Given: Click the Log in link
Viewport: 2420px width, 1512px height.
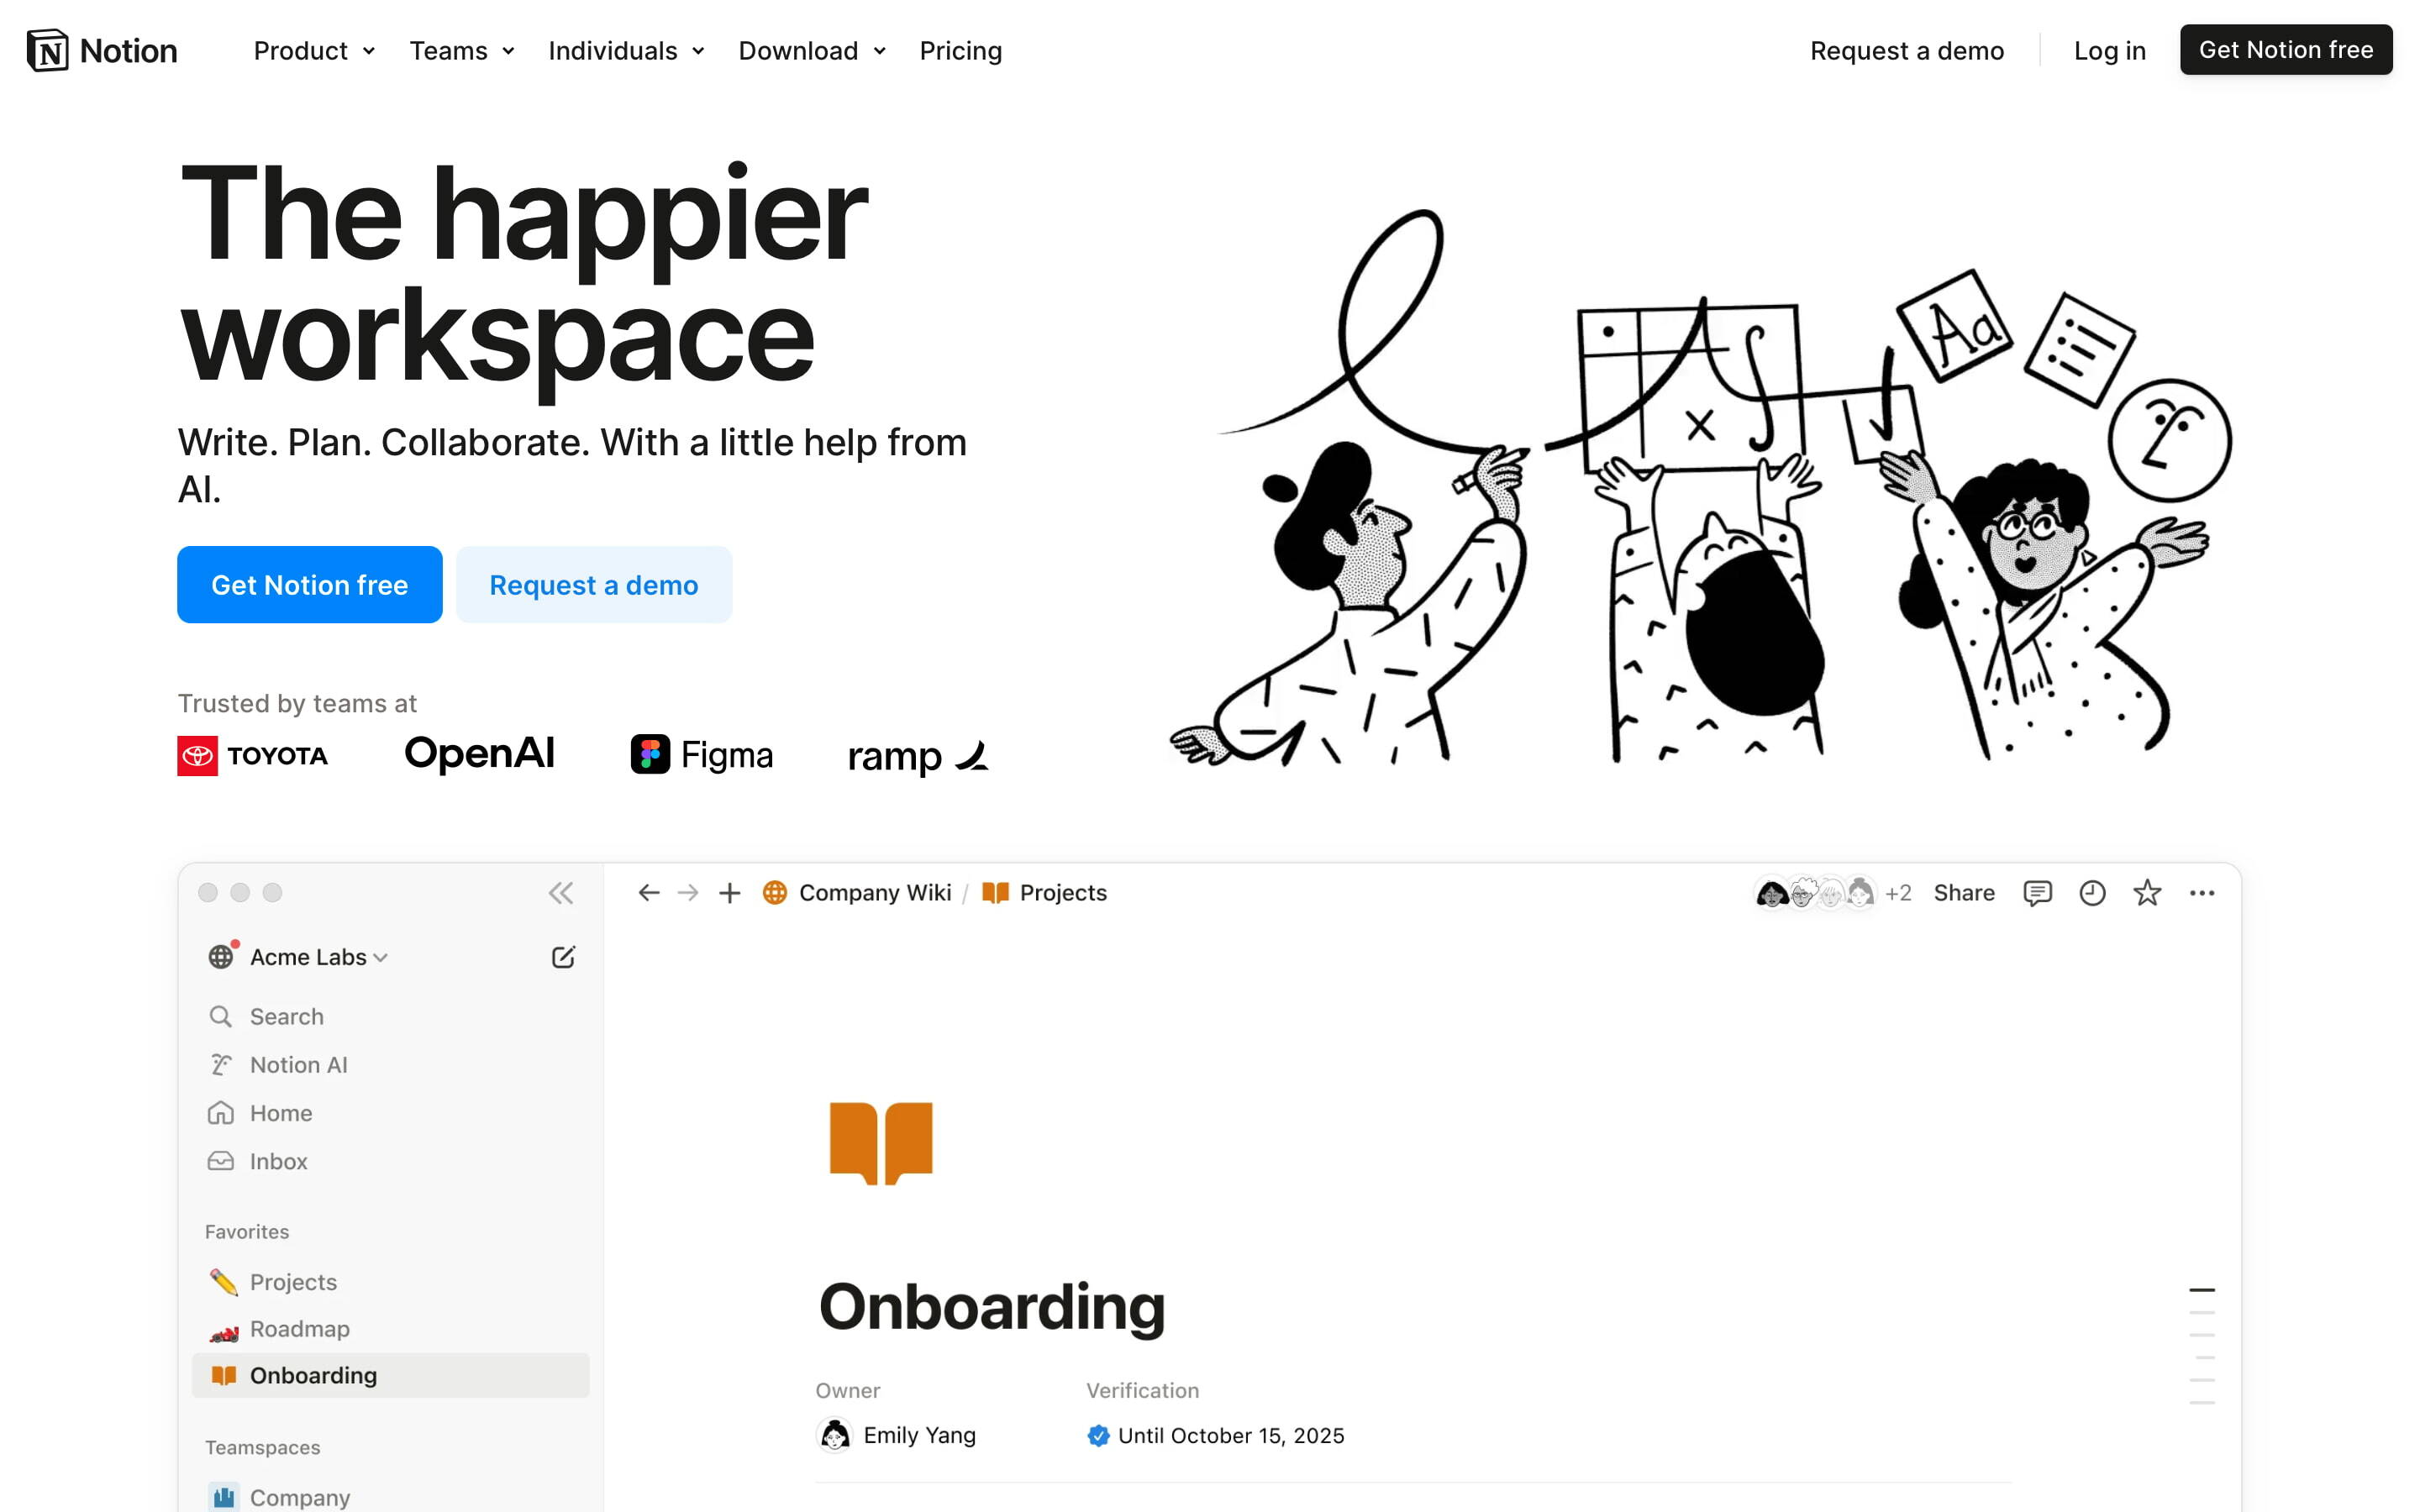Looking at the screenshot, I should [x=2109, y=51].
